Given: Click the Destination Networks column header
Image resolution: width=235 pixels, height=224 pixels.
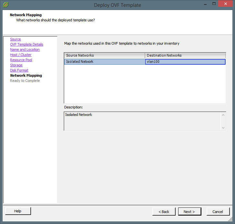Looking at the screenshot, I should [x=185, y=55].
